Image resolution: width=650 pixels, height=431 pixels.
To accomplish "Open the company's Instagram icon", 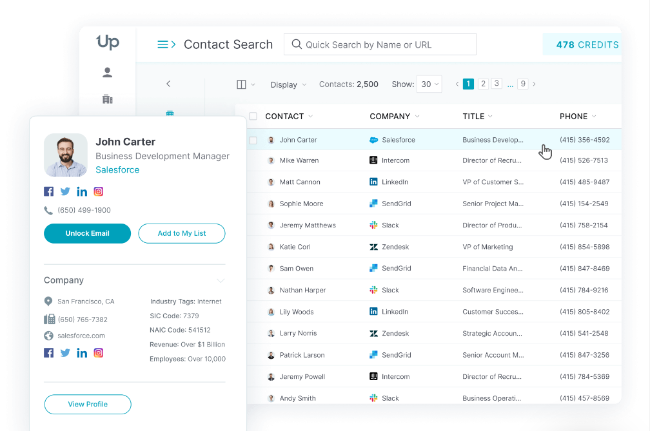I will [x=98, y=353].
